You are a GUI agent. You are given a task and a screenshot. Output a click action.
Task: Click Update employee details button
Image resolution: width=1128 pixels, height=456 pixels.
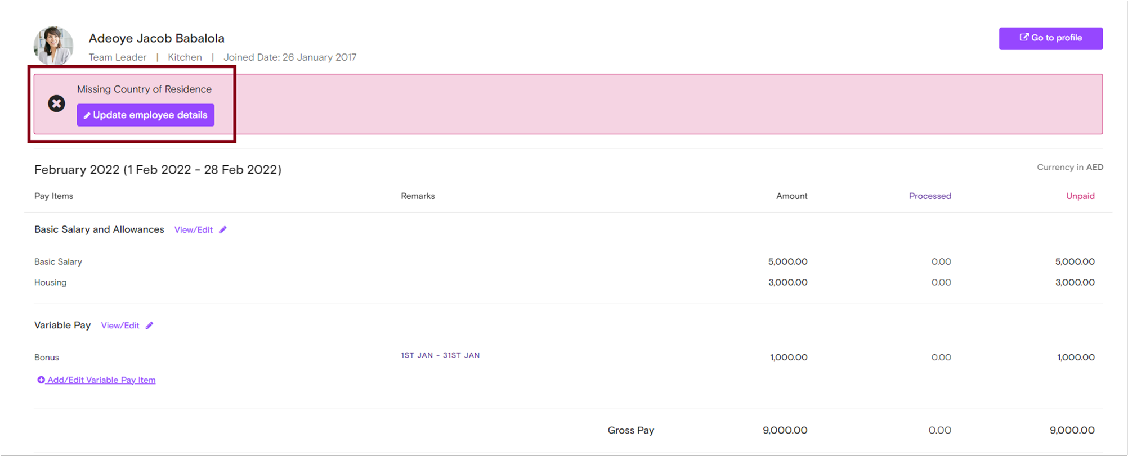tap(145, 115)
